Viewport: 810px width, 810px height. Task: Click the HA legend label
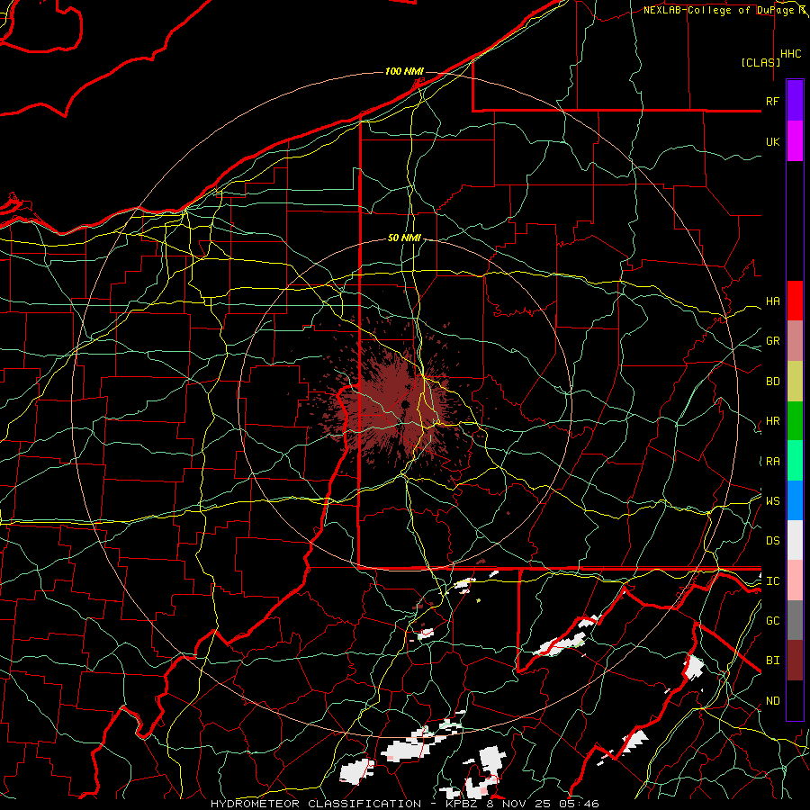click(772, 301)
